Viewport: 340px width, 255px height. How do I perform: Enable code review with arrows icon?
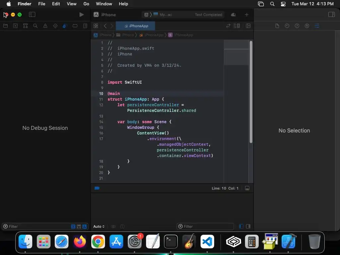(x=228, y=26)
